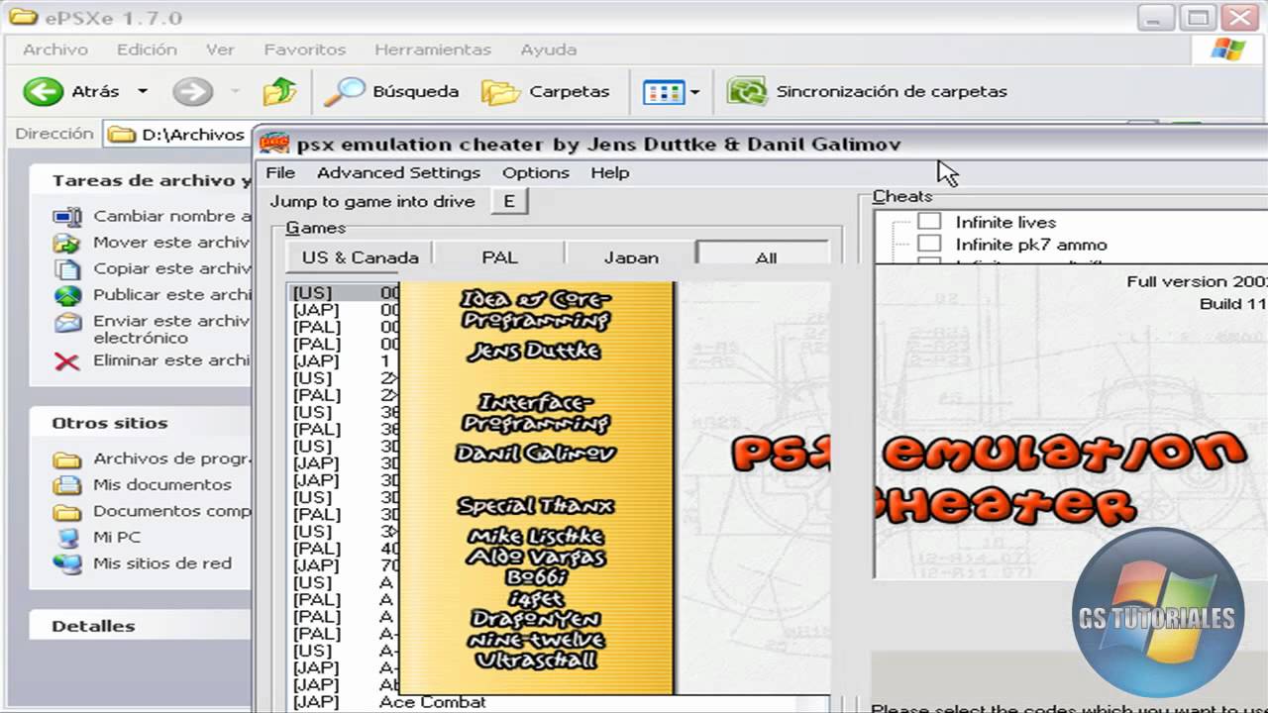Tick the Infinite pk7 ammo checkbox

point(929,244)
